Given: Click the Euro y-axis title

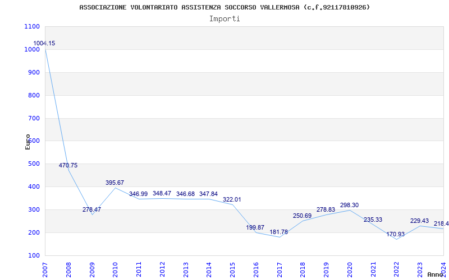Looking at the screenshot, I should [x=28, y=141].
